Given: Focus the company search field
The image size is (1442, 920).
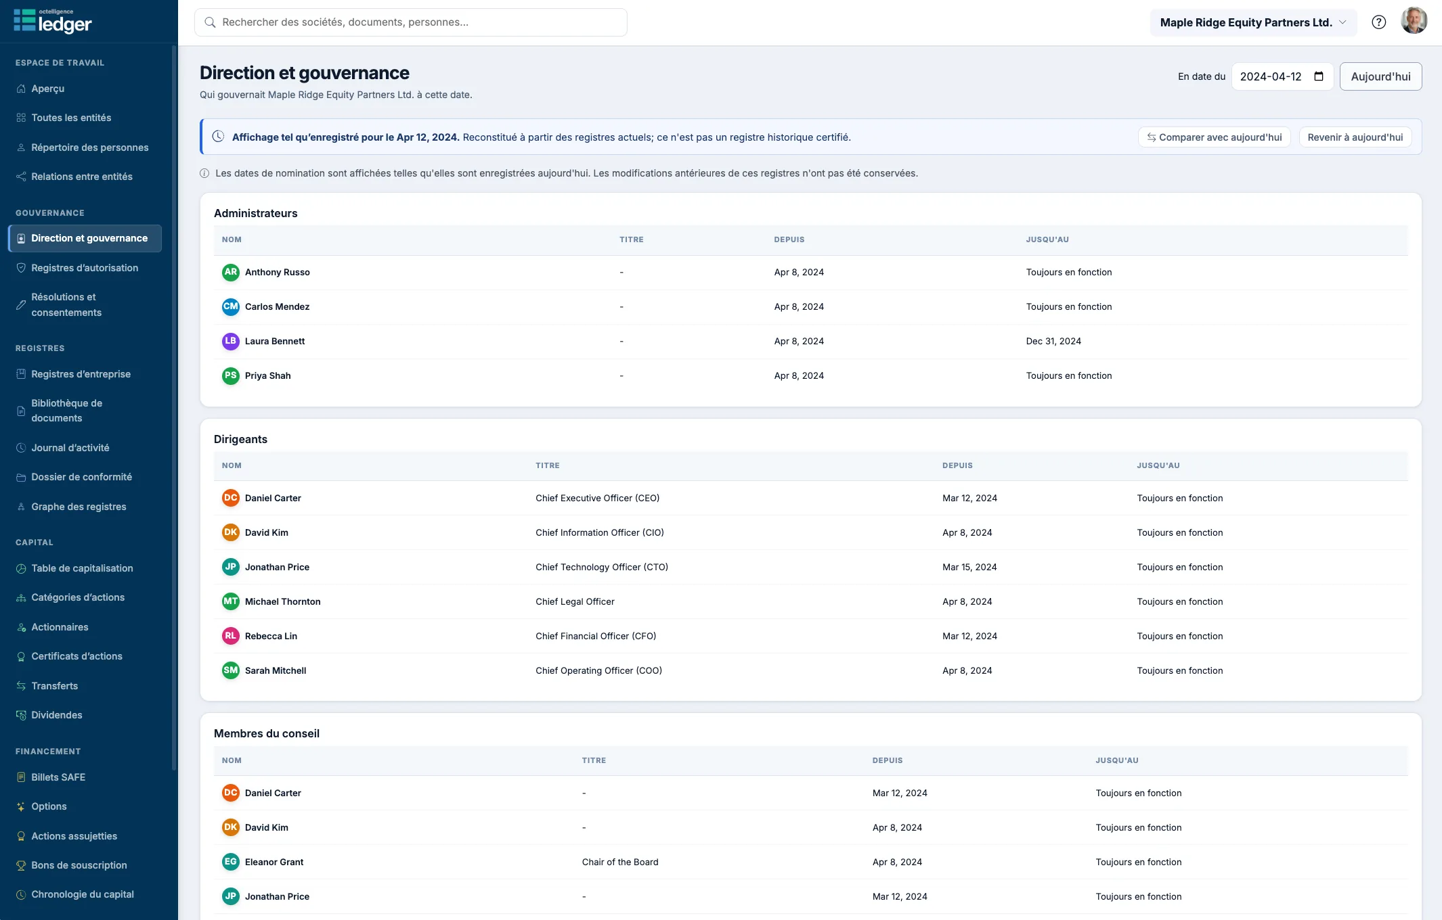Looking at the screenshot, I should 410,22.
